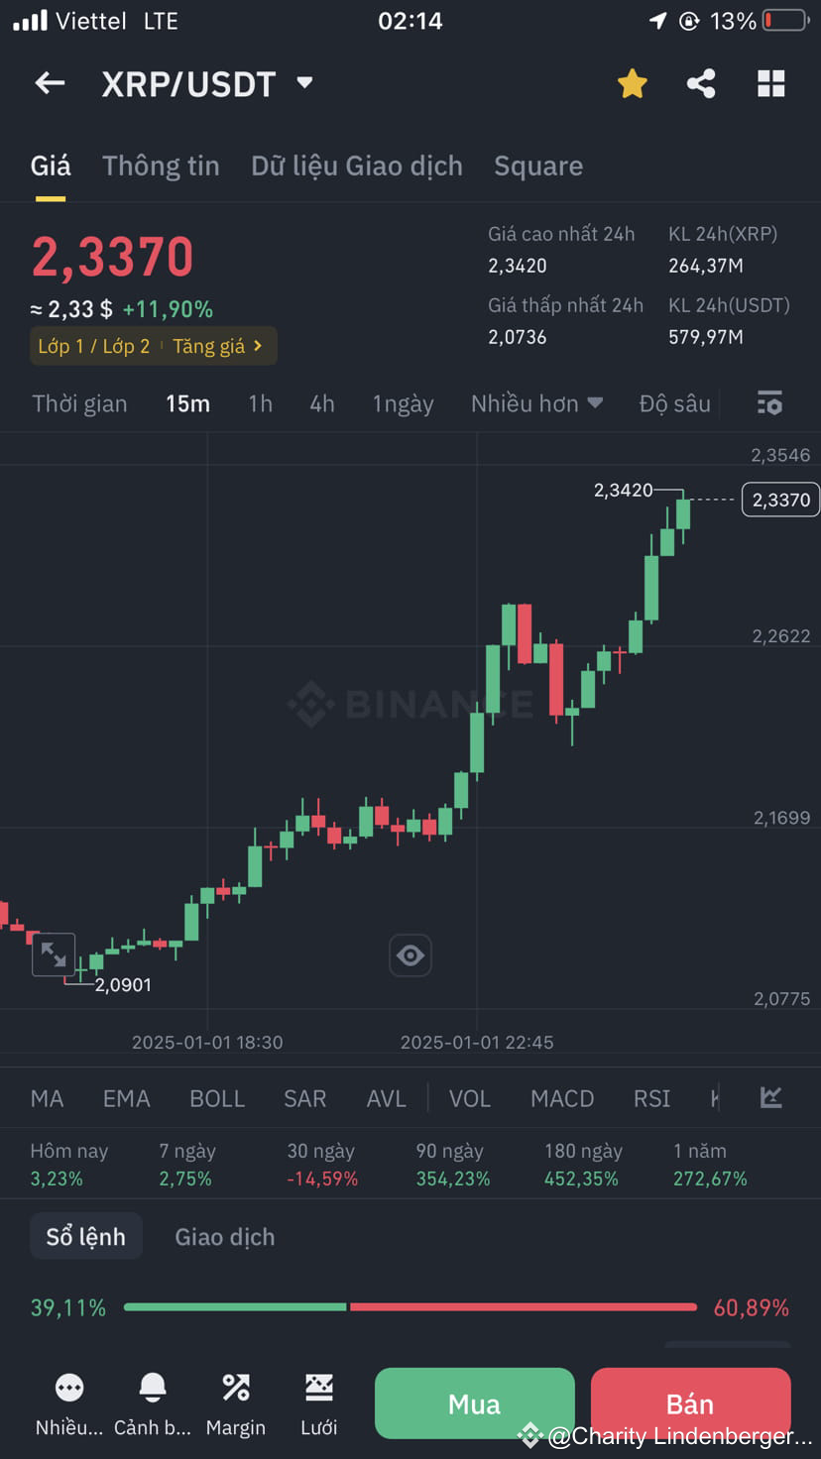This screenshot has height=1459, width=821.
Task: Open the chart settings icon
Action: [x=769, y=403]
